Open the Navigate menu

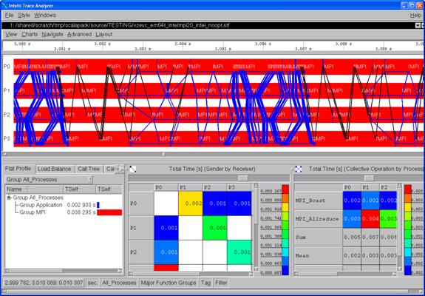coord(52,35)
